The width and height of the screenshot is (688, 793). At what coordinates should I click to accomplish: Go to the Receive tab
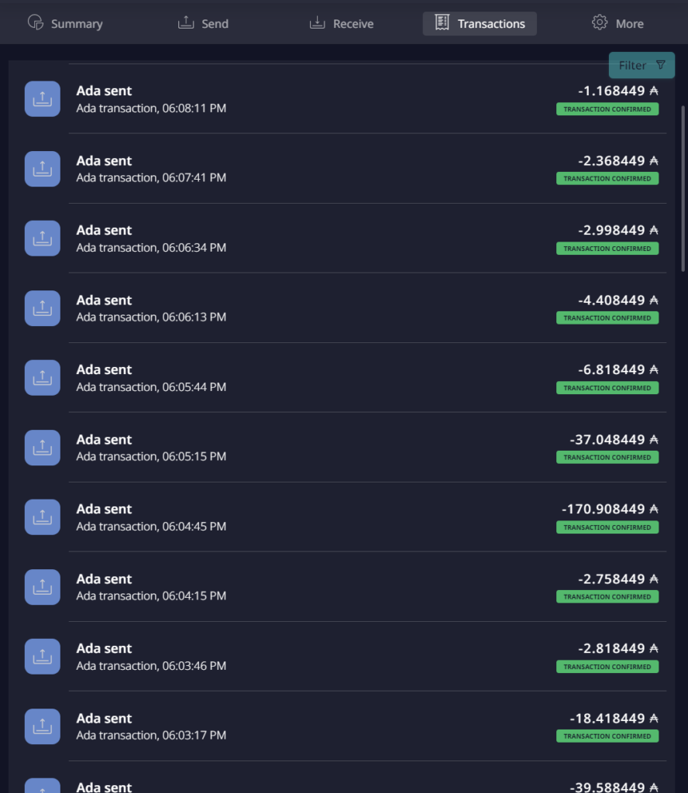pyautogui.click(x=342, y=23)
